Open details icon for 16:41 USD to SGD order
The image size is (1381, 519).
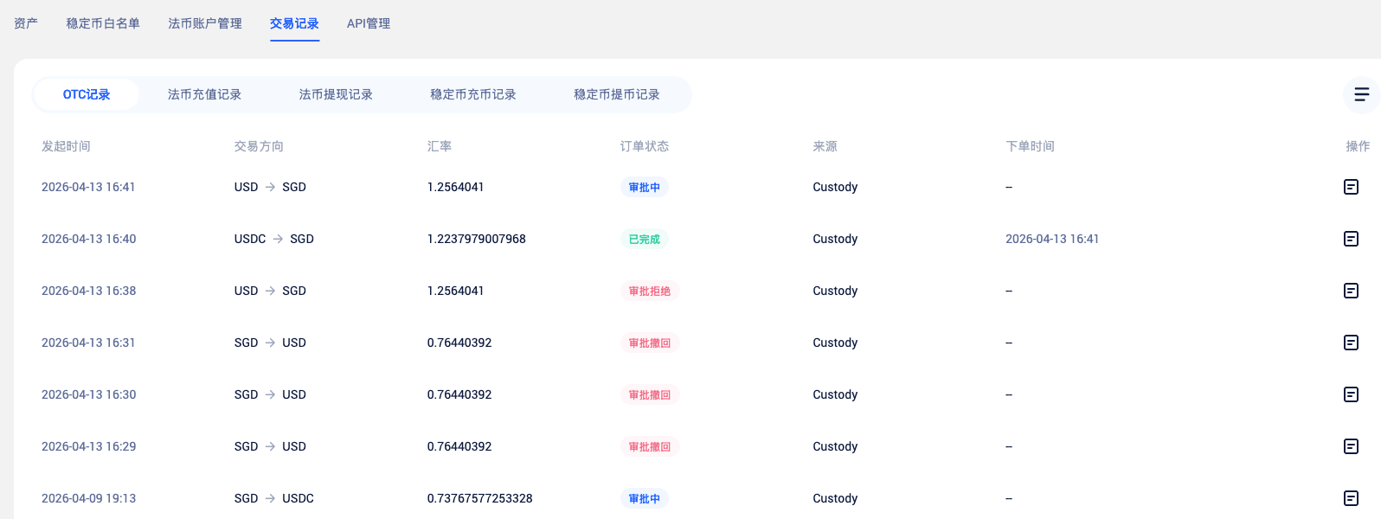1351,187
